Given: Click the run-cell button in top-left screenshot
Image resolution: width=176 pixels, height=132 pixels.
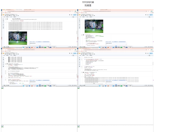Looking at the screenshot, I should [x=7, y=19].
